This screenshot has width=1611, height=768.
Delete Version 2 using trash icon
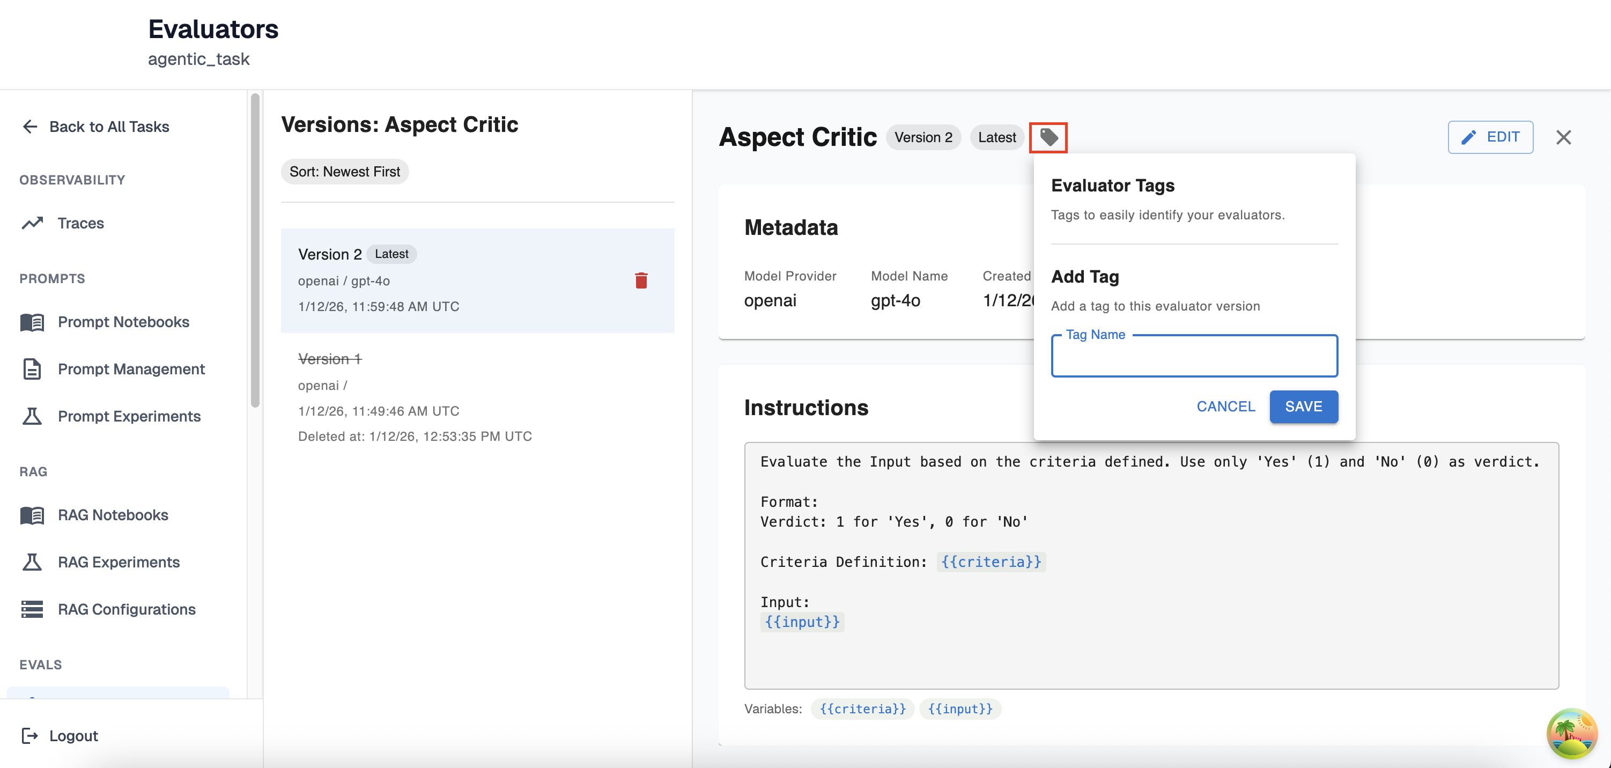click(x=641, y=280)
